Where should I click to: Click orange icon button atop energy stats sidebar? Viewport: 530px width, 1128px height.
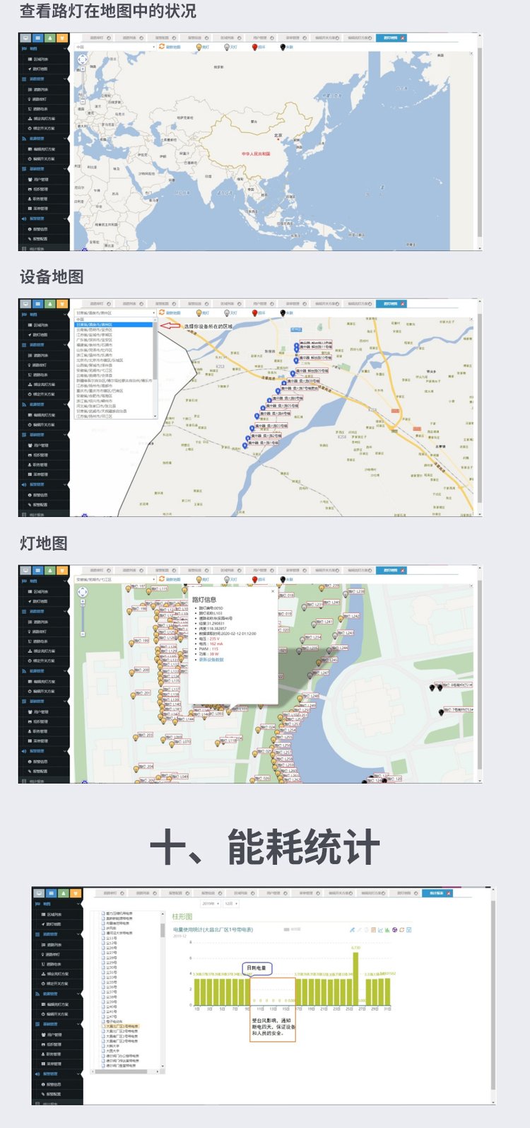tap(76, 893)
